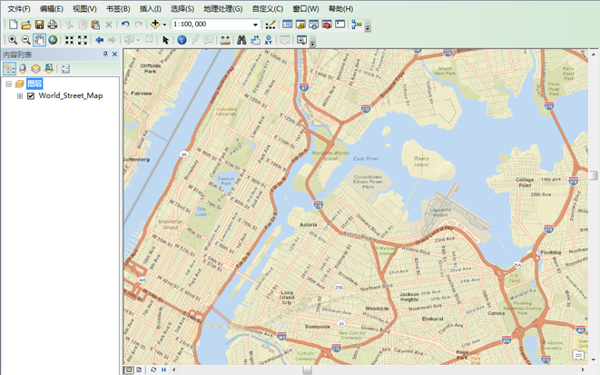Save the map document

click(x=39, y=25)
